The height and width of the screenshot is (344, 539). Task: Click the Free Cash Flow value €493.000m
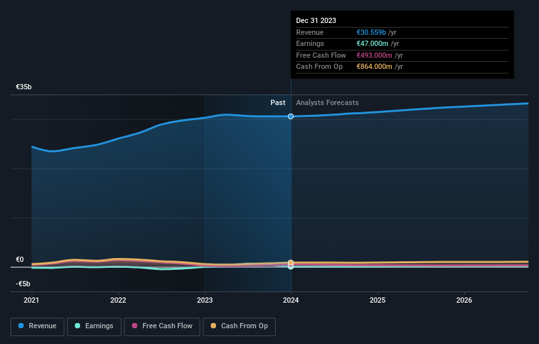(374, 55)
